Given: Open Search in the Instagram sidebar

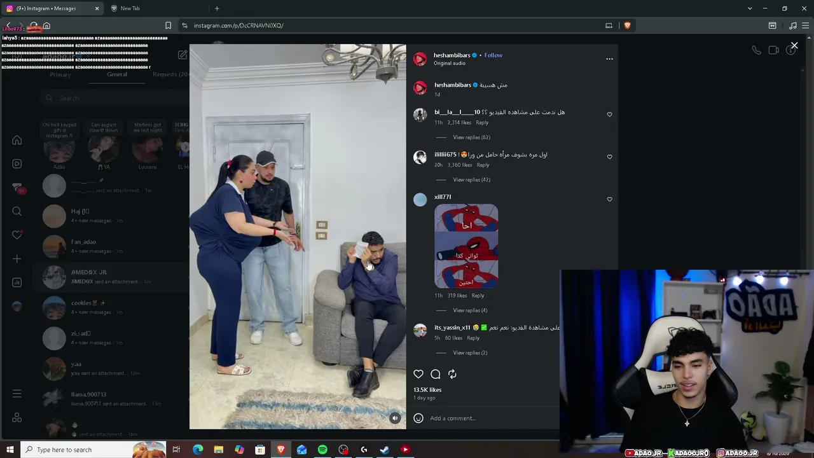Looking at the screenshot, I should tap(17, 211).
